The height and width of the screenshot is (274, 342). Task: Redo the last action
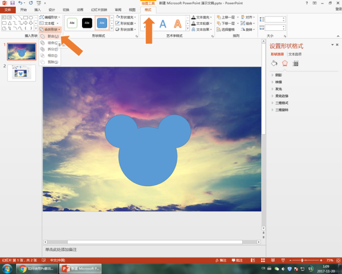point(31,3)
